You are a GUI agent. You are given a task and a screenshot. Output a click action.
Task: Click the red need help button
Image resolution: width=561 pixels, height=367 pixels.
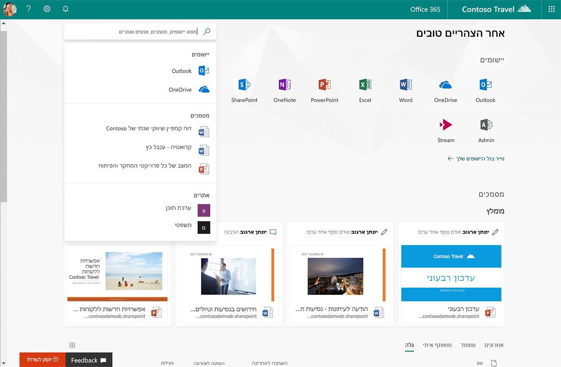pyautogui.click(x=43, y=360)
